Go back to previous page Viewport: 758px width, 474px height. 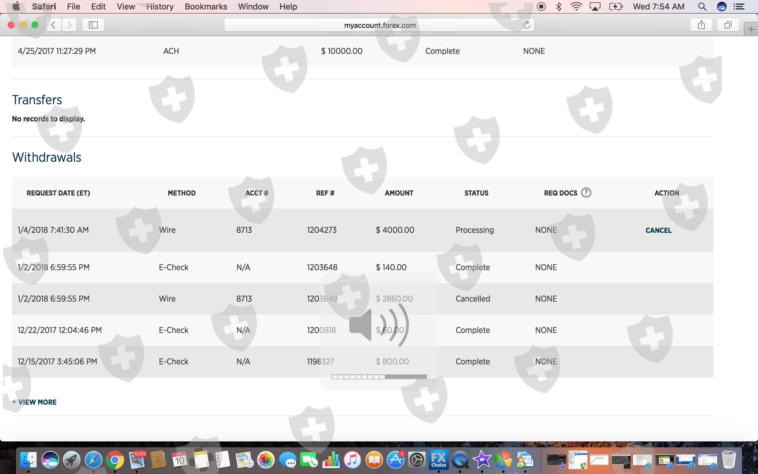[x=54, y=25]
